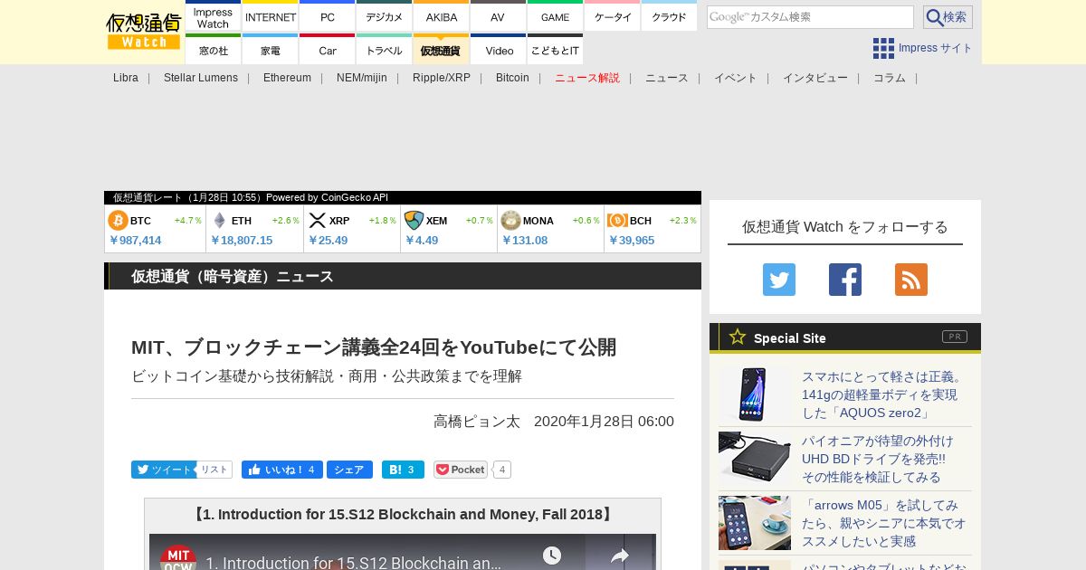Open the 窓の杜 tab

point(213,50)
